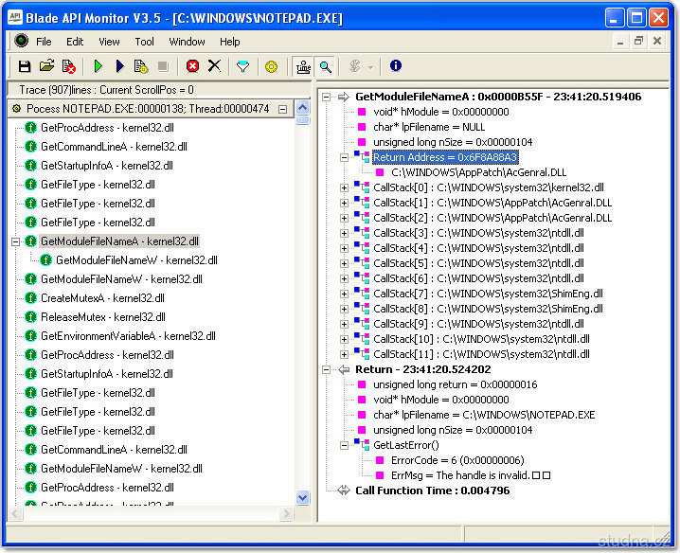Collapse the GetModuleFileNameA tree node on the left
This screenshot has height=553, width=680.
(15, 241)
